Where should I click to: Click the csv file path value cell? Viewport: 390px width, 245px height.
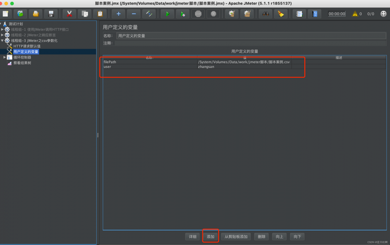[x=244, y=62]
